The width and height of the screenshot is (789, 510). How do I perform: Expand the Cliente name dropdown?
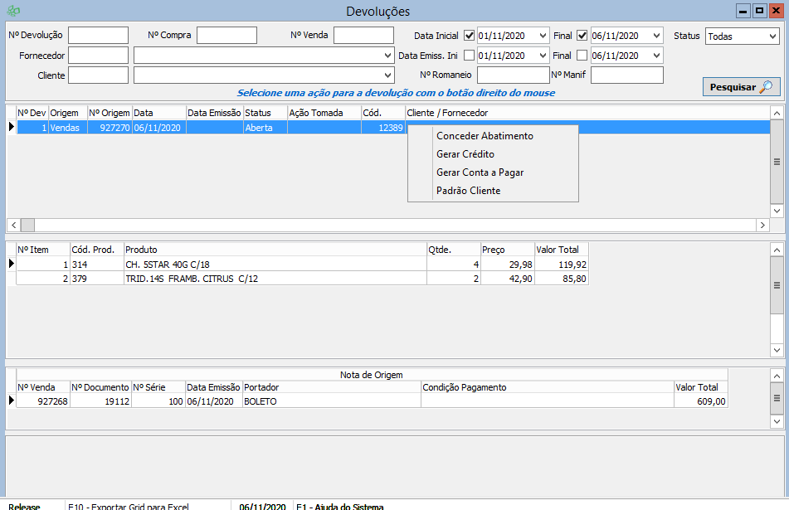pyautogui.click(x=388, y=75)
